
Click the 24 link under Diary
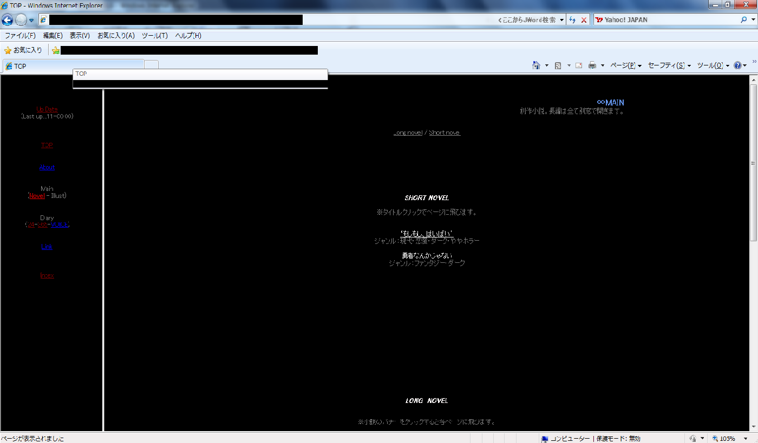pyautogui.click(x=30, y=225)
